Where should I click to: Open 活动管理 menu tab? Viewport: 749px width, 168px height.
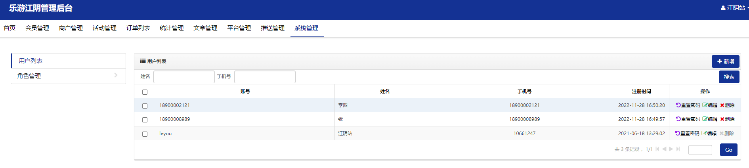pyautogui.click(x=105, y=28)
